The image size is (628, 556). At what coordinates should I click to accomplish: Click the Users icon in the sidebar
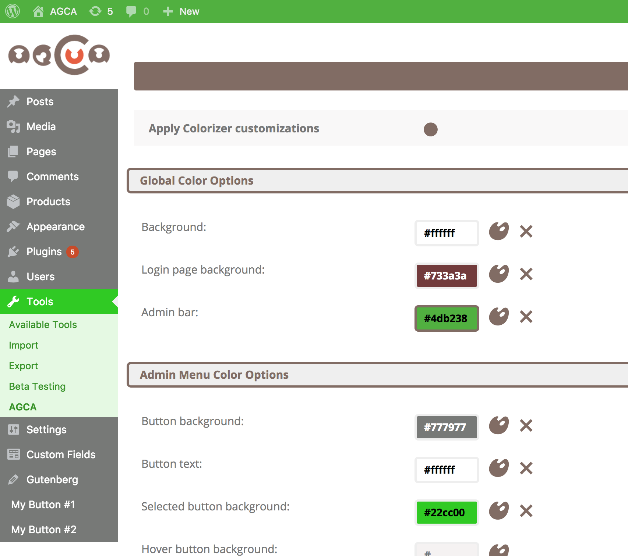[14, 277]
